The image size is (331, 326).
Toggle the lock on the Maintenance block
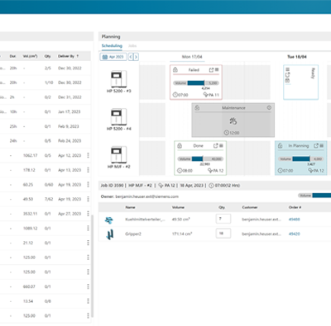[x=197, y=108]
